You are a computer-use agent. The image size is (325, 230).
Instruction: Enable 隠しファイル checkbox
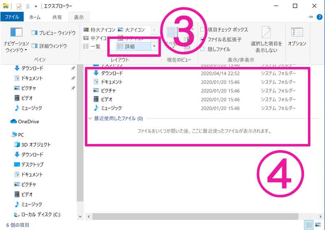pyautogui.click(x=202, y=49)
